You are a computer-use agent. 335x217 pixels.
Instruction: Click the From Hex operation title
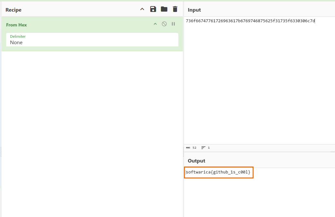[x=16, y=25]
